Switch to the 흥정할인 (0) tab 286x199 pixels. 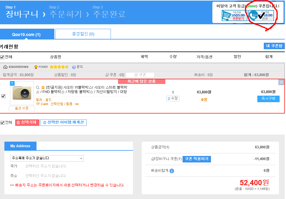click(83, 34)
